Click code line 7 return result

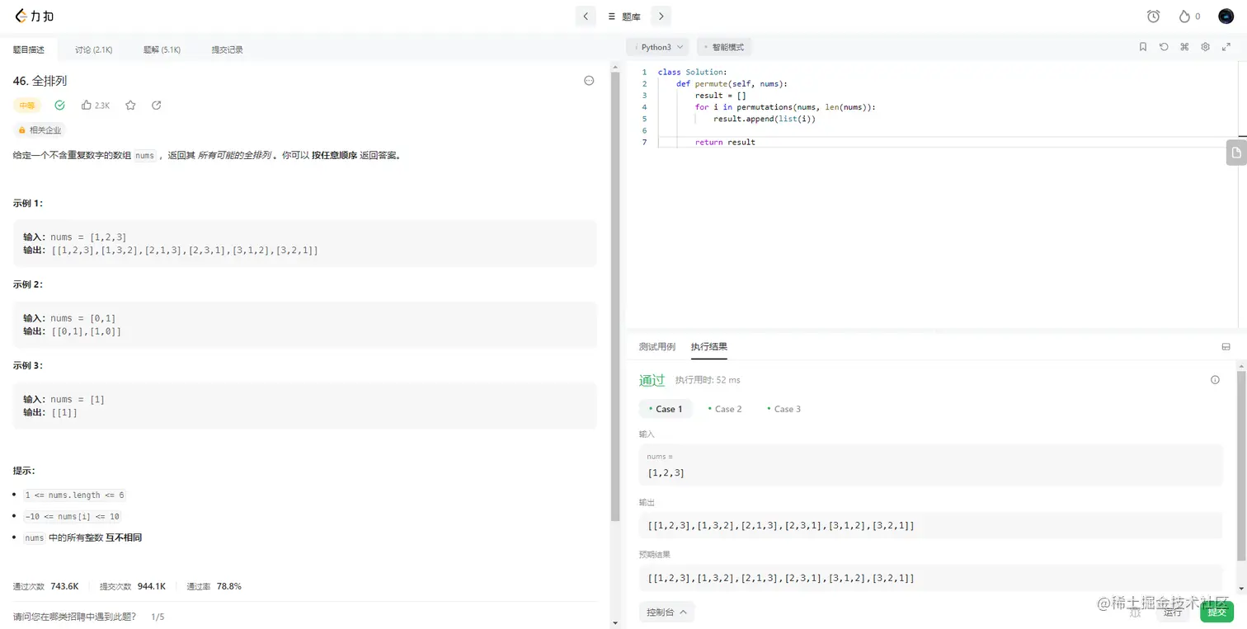[x=725, y=142]
